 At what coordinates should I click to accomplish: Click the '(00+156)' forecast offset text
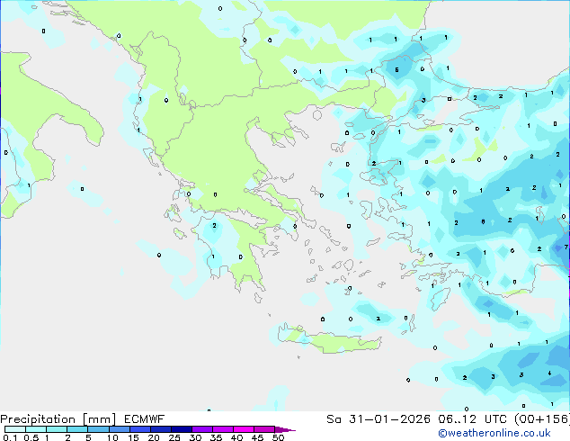[541, 419]
